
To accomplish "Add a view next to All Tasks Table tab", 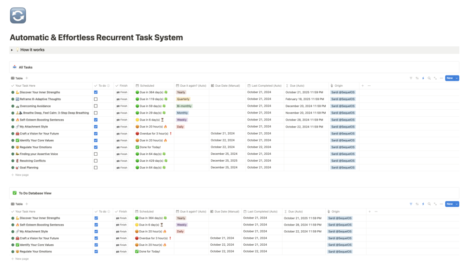I will [27, 78].
